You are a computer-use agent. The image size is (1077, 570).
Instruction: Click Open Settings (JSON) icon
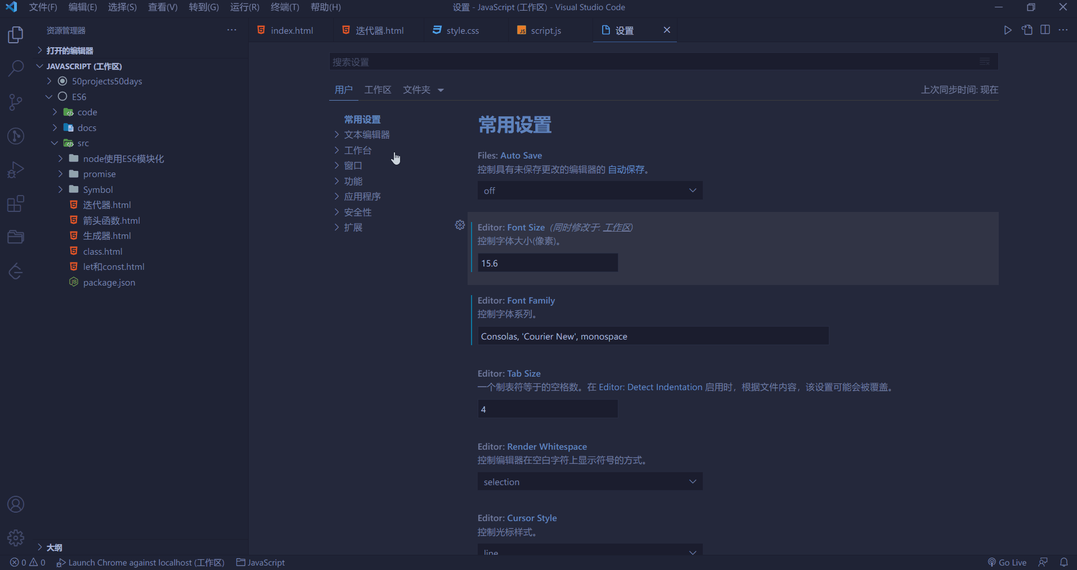1027,30
